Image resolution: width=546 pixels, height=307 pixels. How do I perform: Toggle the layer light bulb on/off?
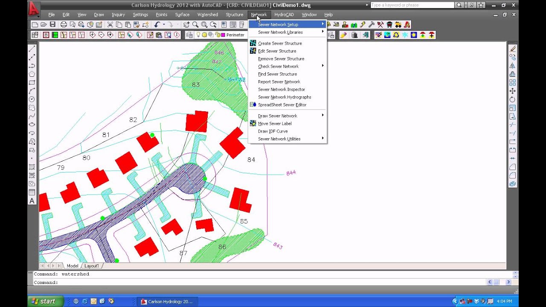198,35
